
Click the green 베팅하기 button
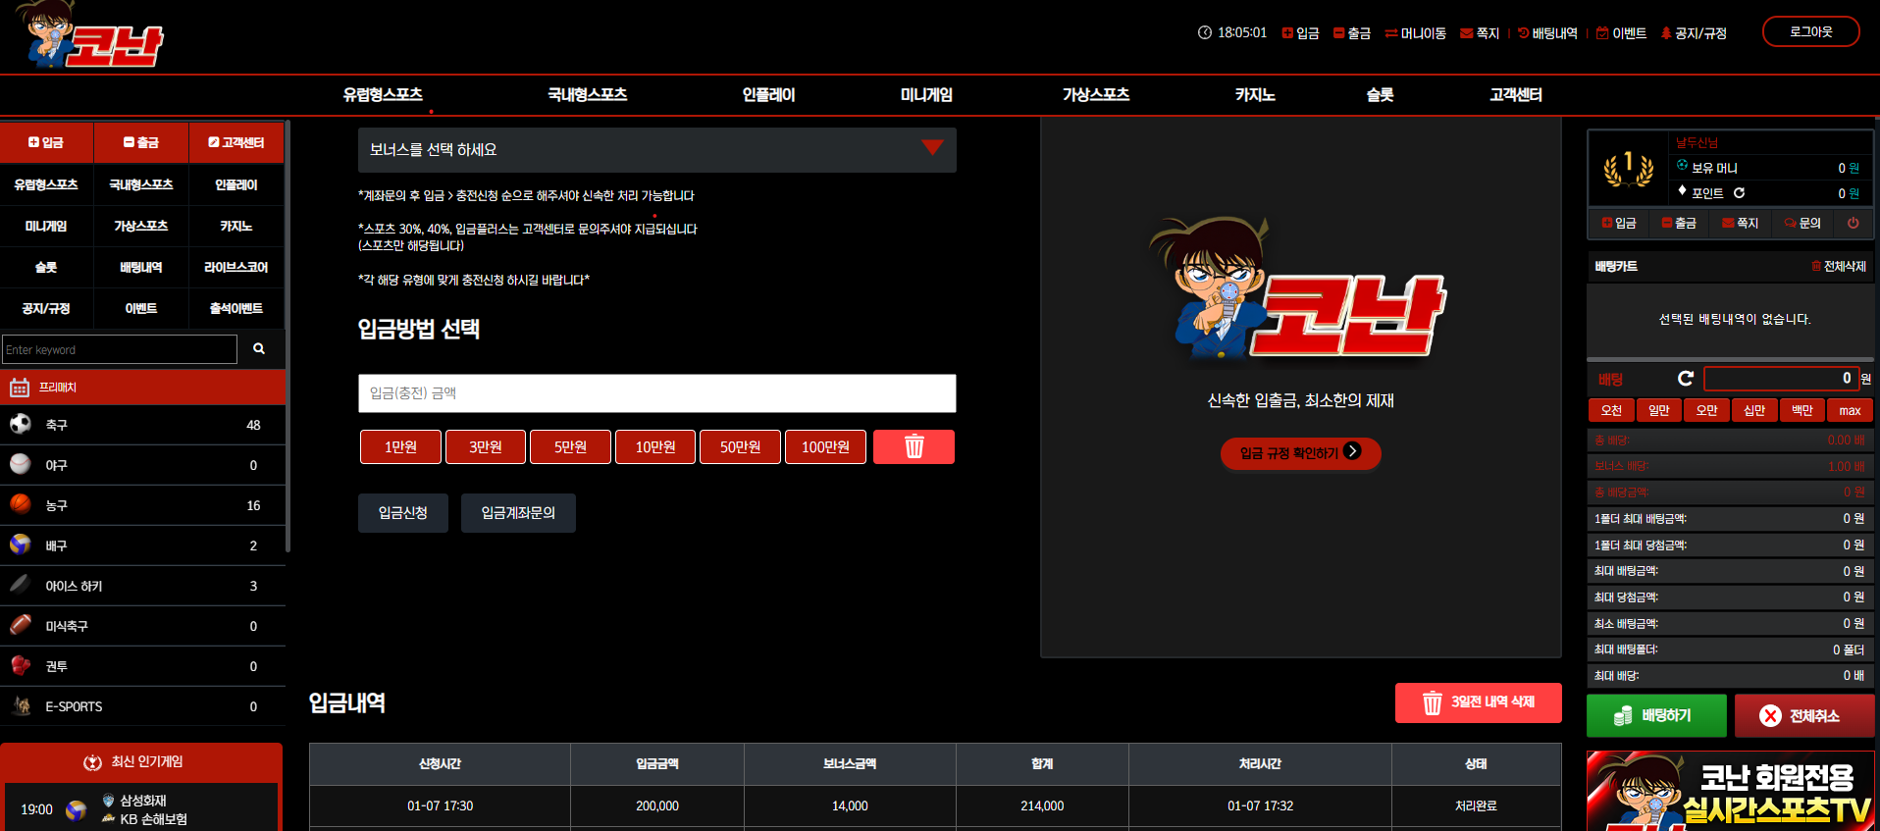[1656, 716]
